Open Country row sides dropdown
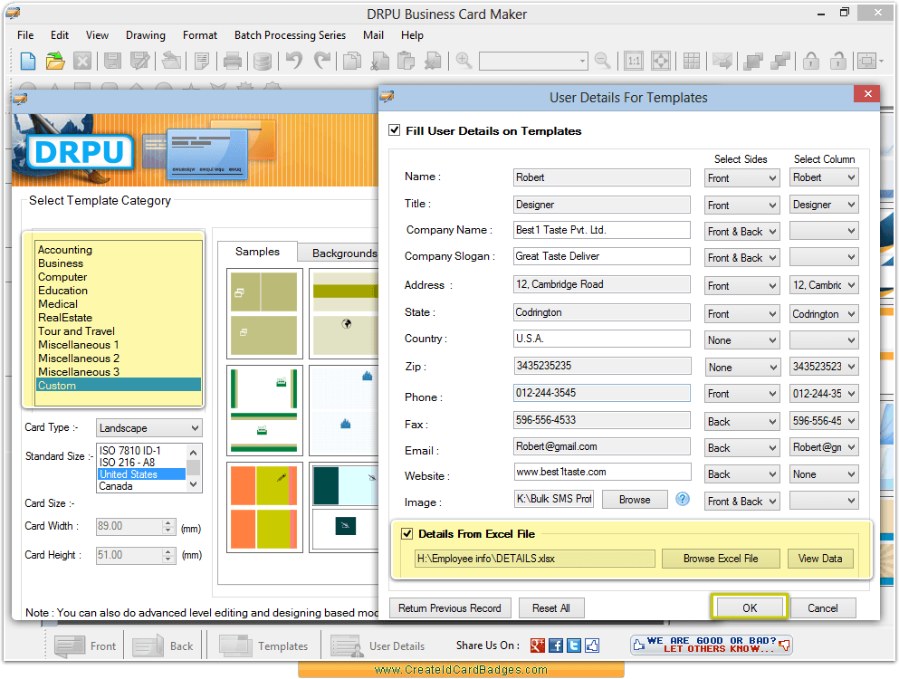 [x=741, y=340]
